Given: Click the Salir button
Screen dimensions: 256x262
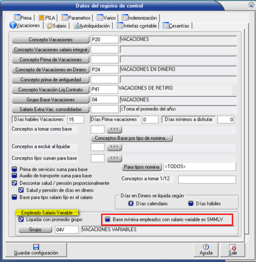Looking at the screenshot, I should (x=233, y=250).
